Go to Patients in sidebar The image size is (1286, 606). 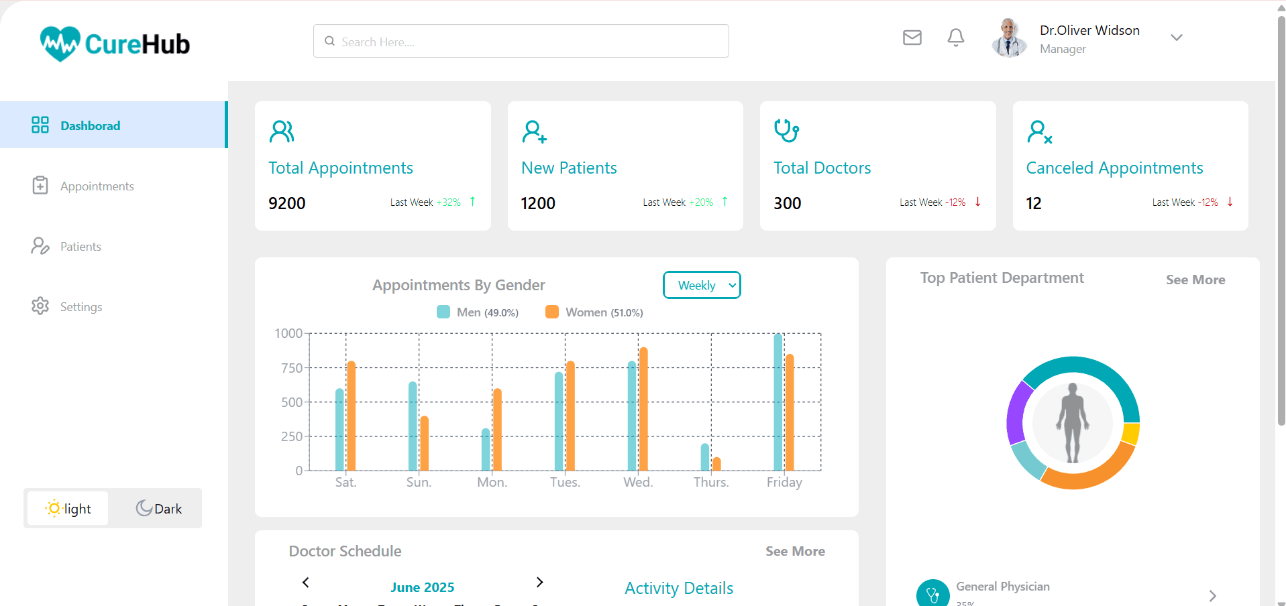click(81, 247)
